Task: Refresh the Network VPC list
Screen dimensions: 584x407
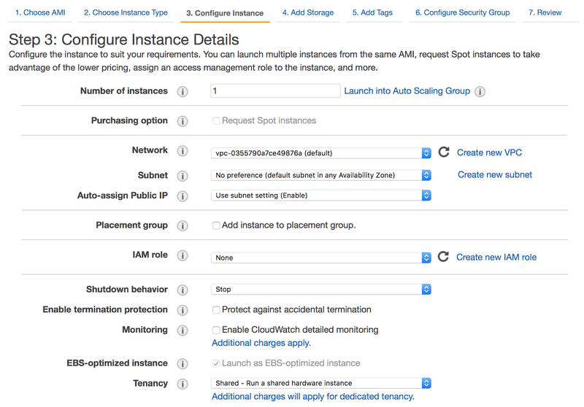Action: 444,152
